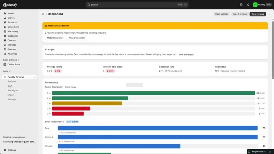Click the Search input field
This screenshot has height=154, width=274.
tap(137, 5)
